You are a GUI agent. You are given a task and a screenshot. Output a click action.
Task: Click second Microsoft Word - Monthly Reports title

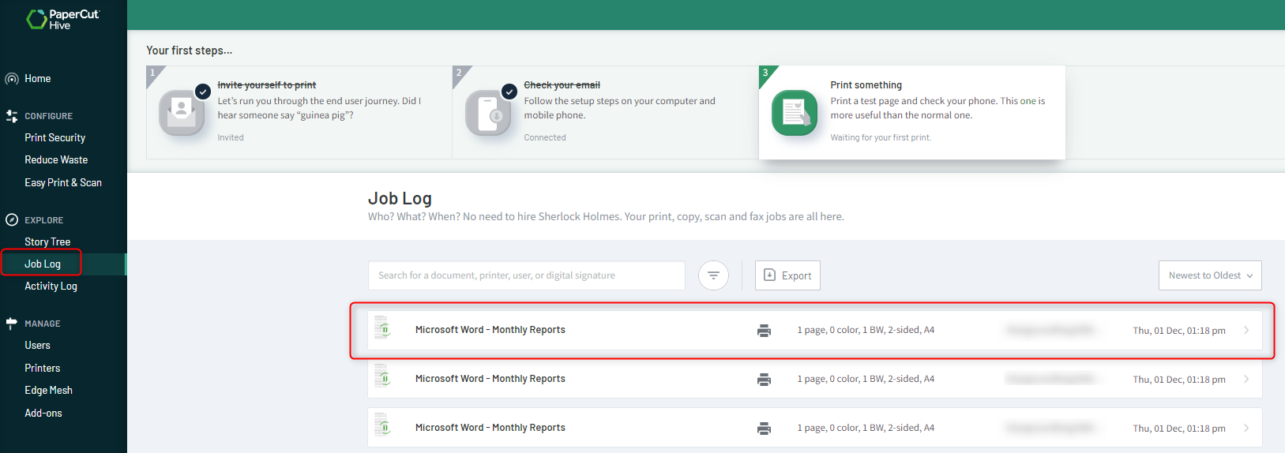point(490,379)
